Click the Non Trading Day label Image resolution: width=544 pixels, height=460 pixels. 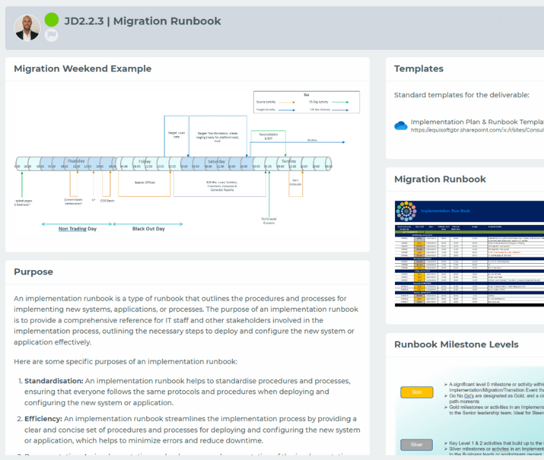73,229
